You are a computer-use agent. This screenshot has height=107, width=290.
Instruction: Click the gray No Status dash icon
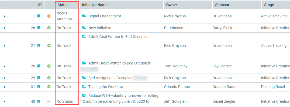[49, 101]
